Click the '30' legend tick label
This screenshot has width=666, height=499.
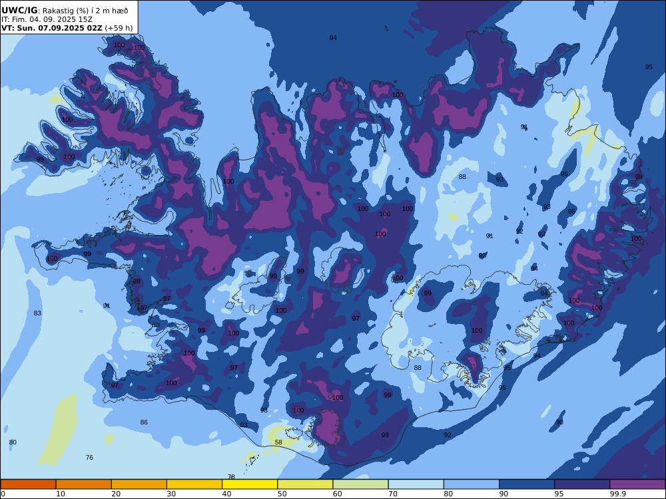coord(172,494)
